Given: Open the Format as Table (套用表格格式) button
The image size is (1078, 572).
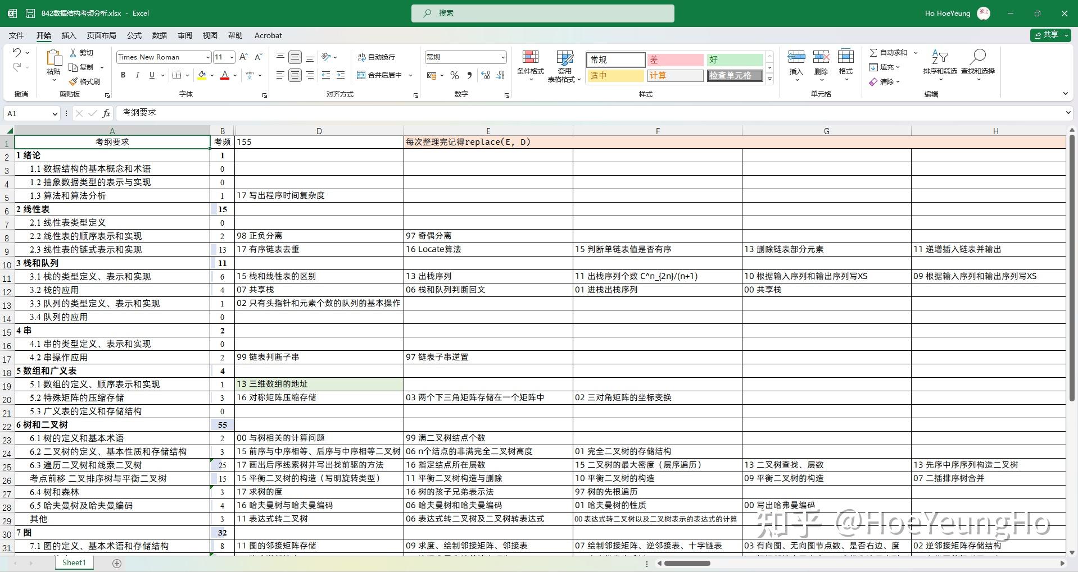Looking at the screenshot, I should point(564,66).
